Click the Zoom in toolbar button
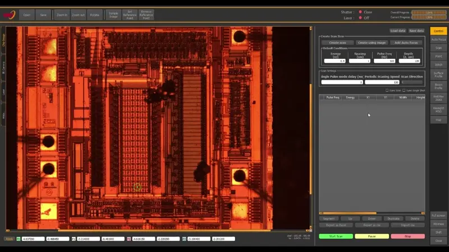449x252 pixels. 62,15
